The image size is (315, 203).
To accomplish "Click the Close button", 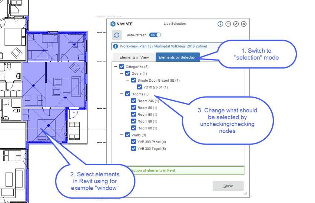I will point(228,186).
